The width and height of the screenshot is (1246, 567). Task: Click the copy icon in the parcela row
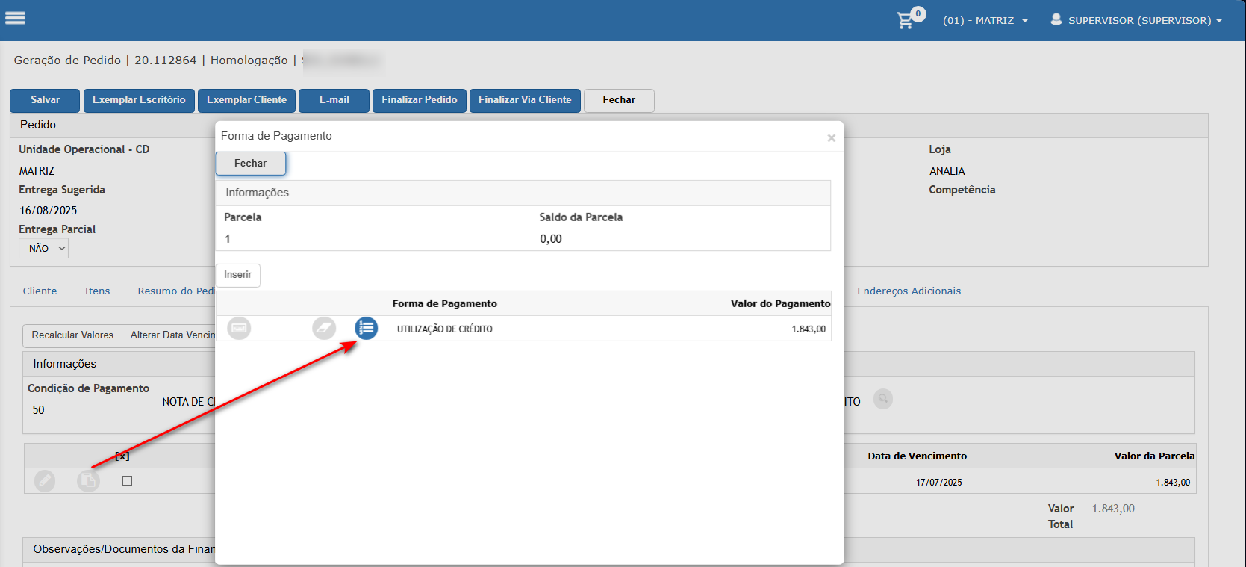88,480
